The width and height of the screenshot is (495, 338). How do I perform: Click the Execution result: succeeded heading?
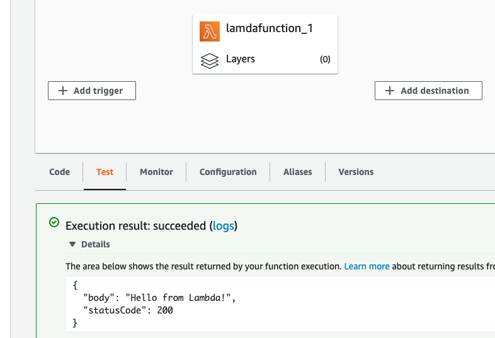click(x=135, y=226)
